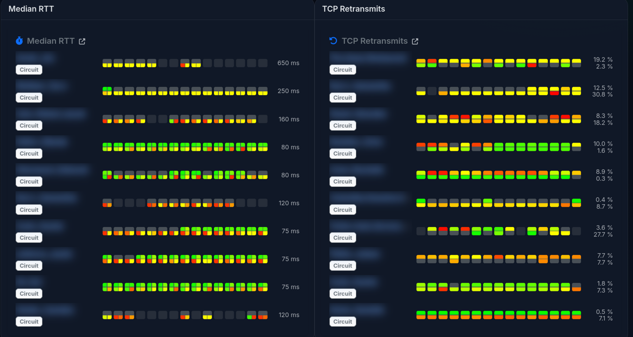Click the TCP Retransmits circular arrow icon
Viewport: 633px width, 337px height.
[333, 41]
